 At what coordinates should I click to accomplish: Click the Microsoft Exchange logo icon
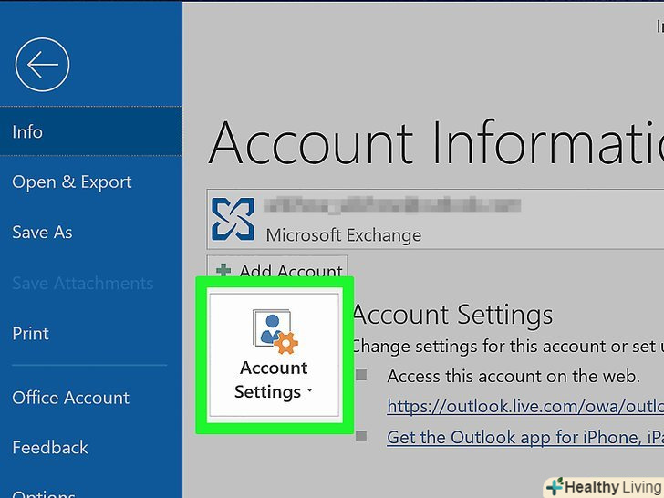[x=233, y=220]
